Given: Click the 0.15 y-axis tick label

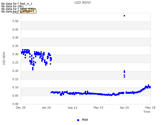Looking at the screenshot, I should click(x=16, y=79).
